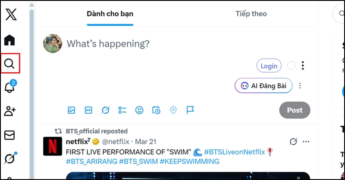Add image media to post
345x180 pixels.
click(72, 110)
